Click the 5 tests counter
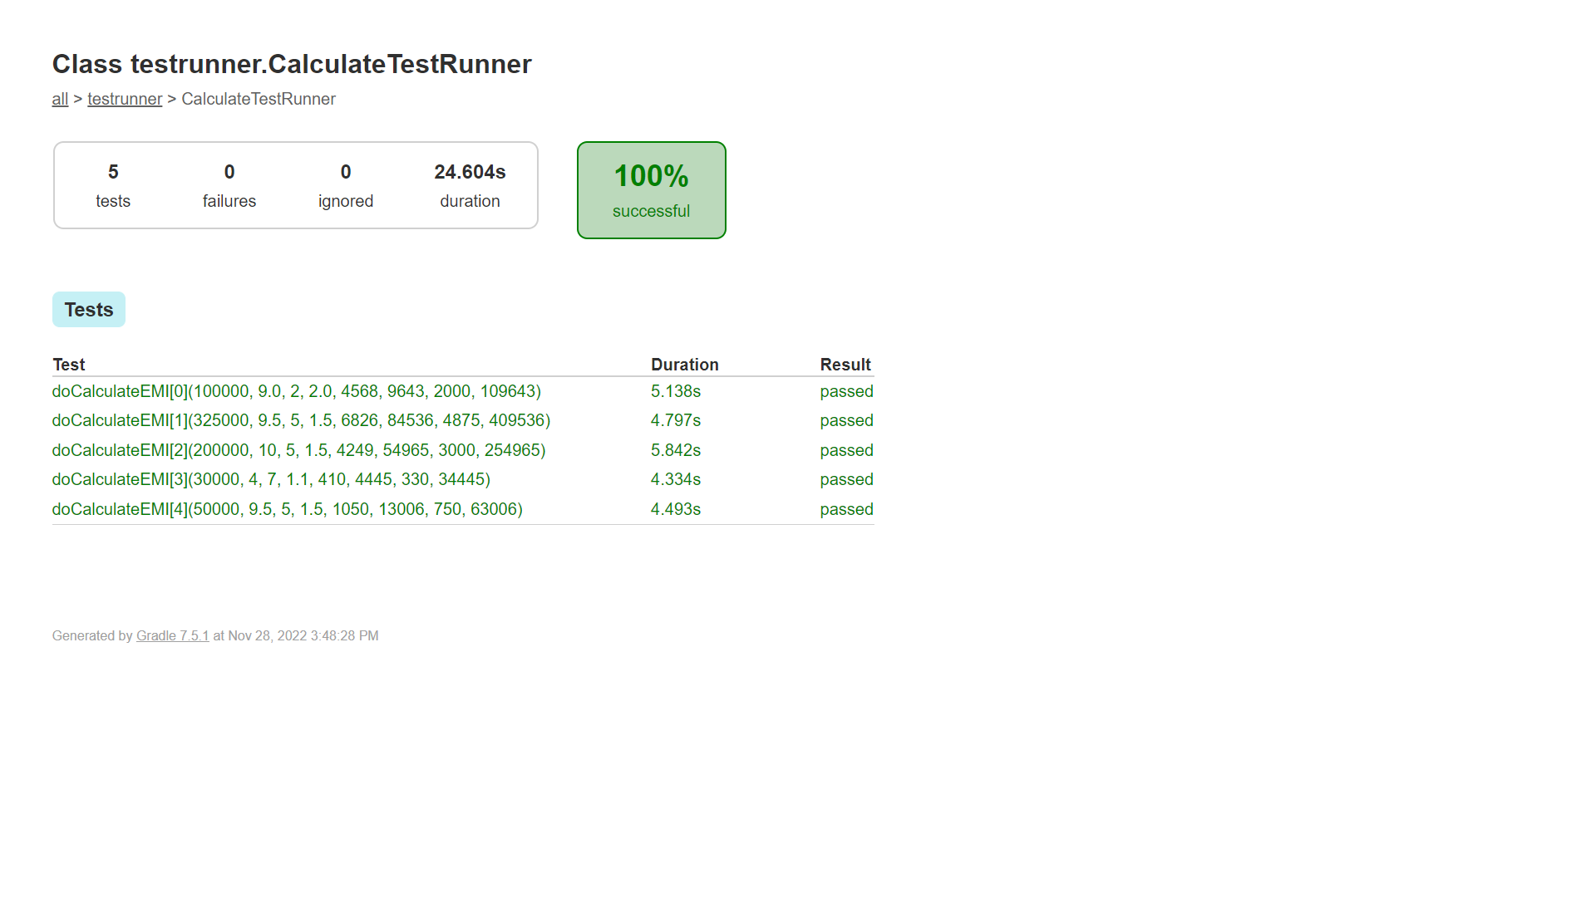The width and height of the screenshot is (1596, 897). tap(113, 185)
